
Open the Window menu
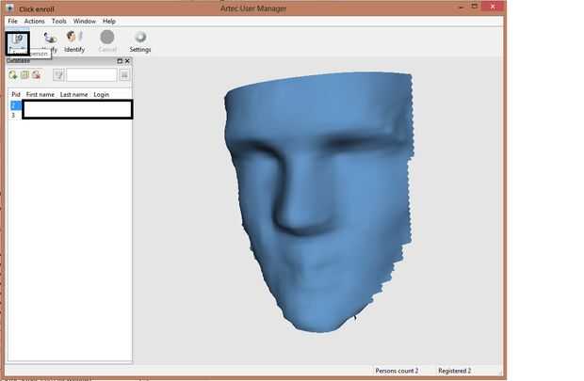[x=85, y=22]
